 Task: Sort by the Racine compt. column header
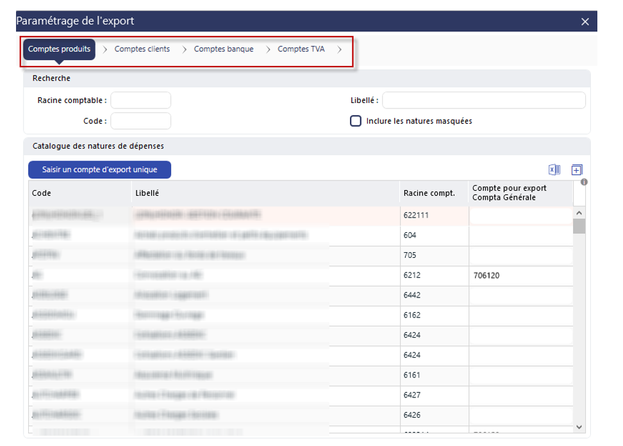429,193
